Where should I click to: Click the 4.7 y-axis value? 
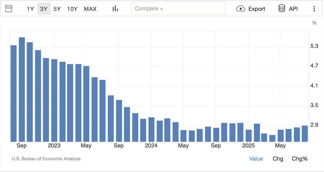click(x=314, y=66)
